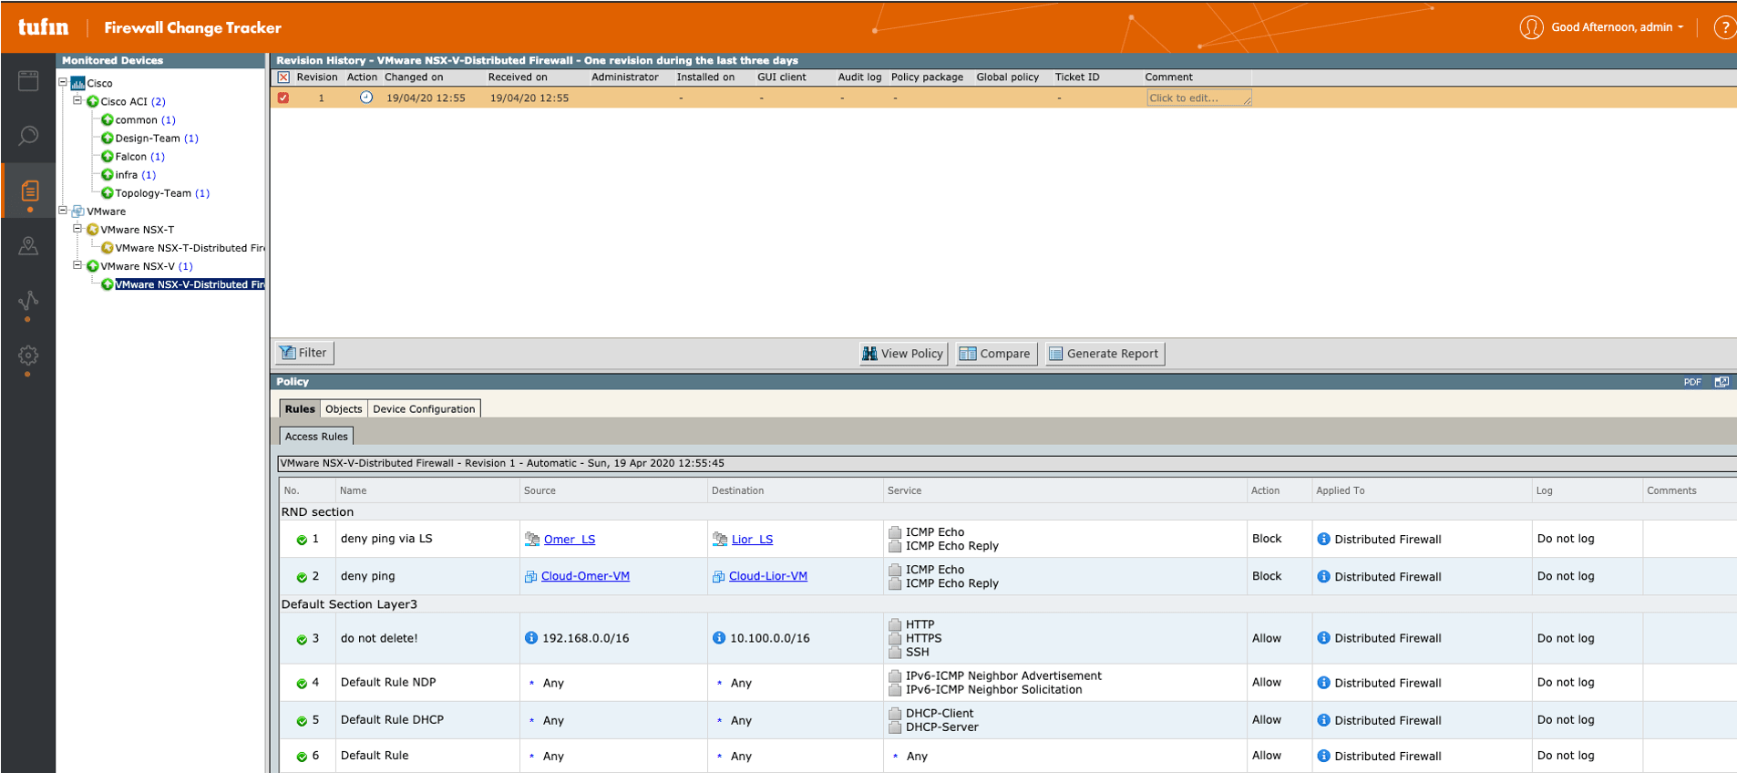Viewport: 1737px width, 773px height.
Task: Select infra in device tree
Action: (x=127, y=174)
